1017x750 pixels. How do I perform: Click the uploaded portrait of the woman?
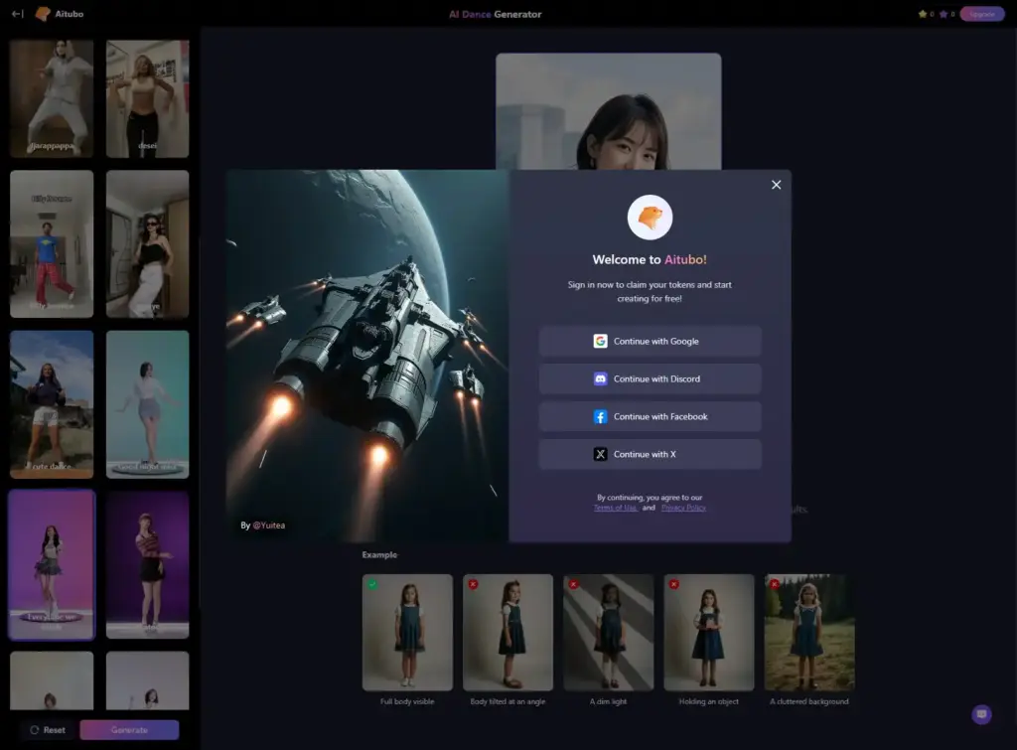pos(609,111)
